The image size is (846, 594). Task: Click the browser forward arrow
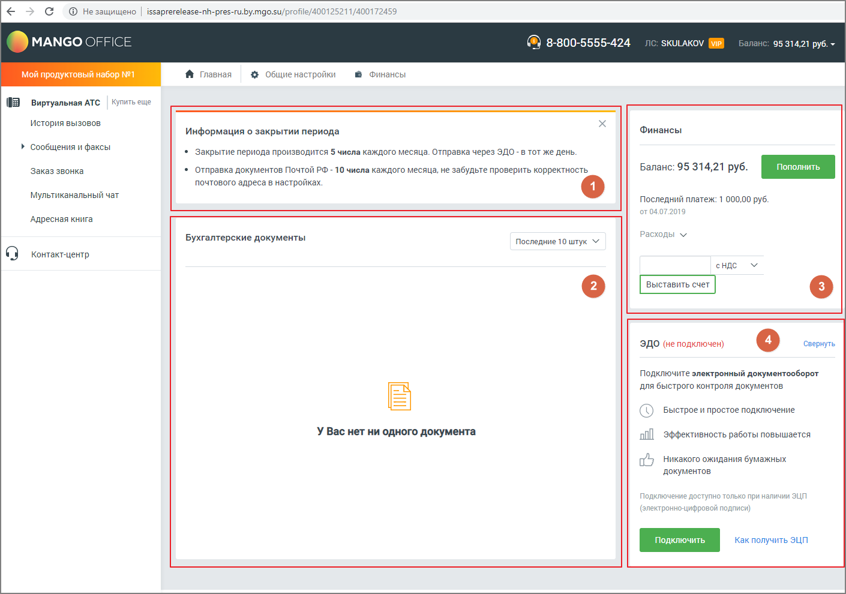(x=30, y=11)
